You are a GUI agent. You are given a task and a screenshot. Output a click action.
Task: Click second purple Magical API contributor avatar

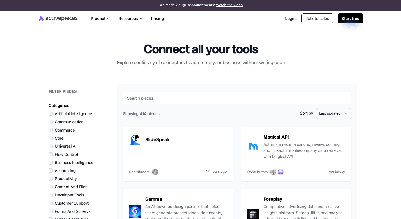281,172
